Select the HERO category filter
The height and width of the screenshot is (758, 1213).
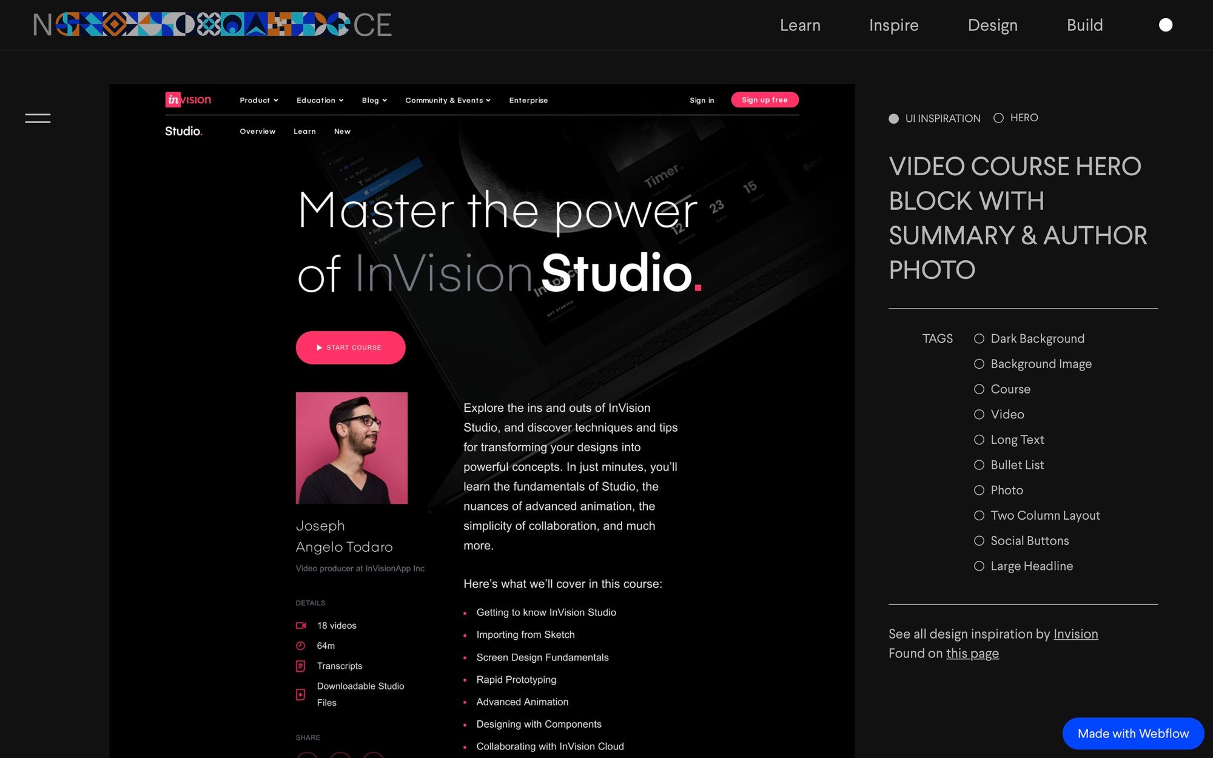[1023, 118]
